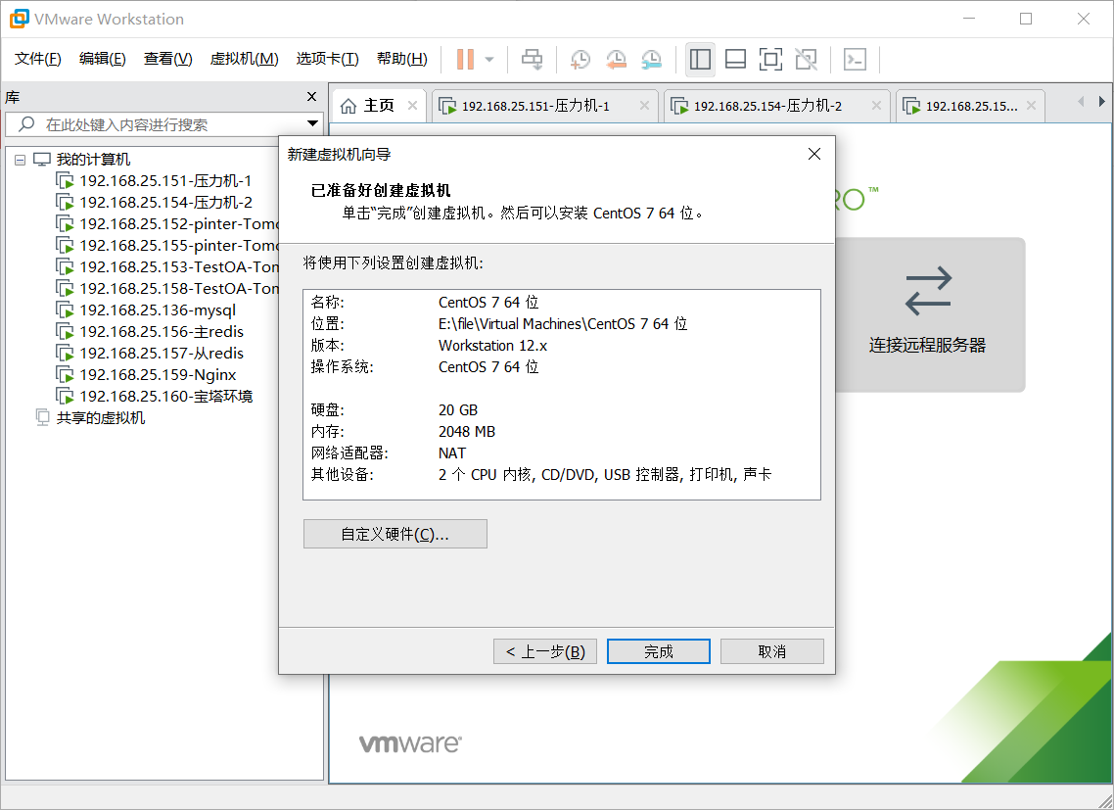Screen dimensions: 1114x810
Task: Open the dropdown arrow beside the pause icon
Action: (489, 59)
